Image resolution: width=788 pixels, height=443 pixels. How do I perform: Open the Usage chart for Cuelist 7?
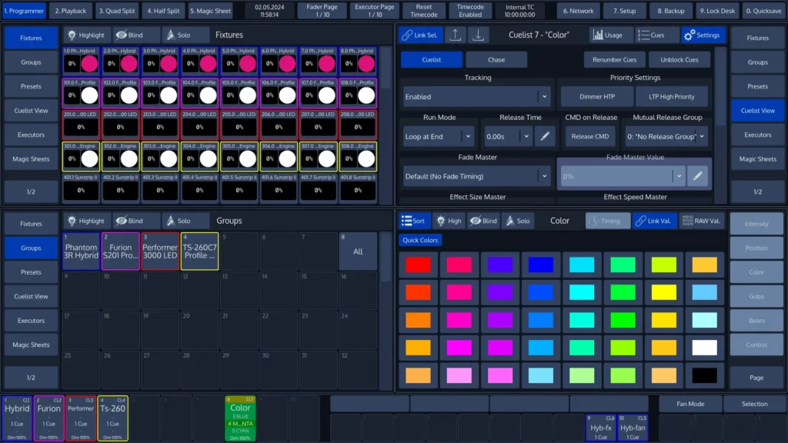(607, 35)
